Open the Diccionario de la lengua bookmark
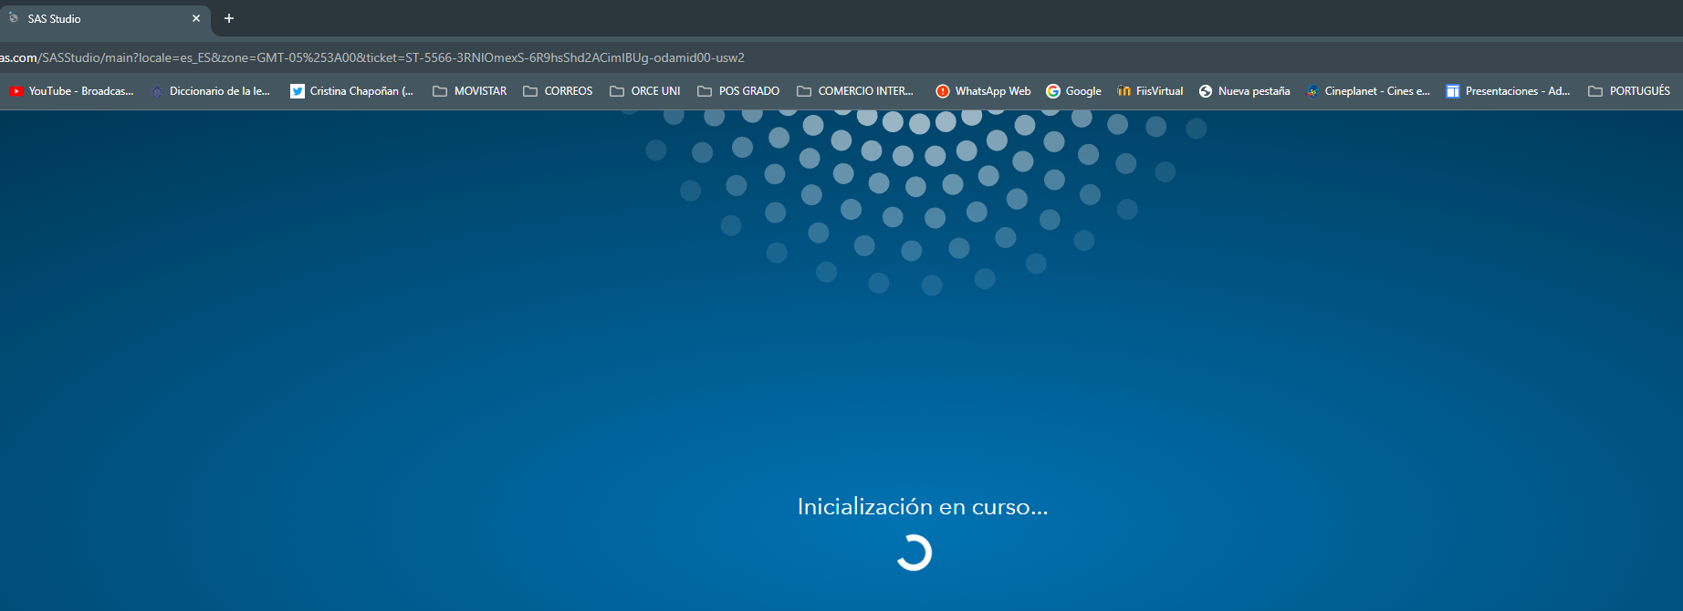Viewport: 1683px width, 611px height. [211, 91]
